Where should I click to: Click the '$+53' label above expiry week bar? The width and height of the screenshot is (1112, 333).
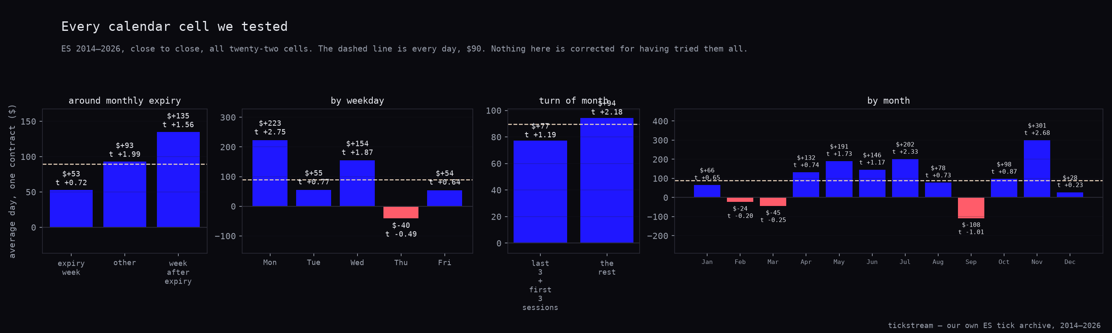tap(71, 174)
